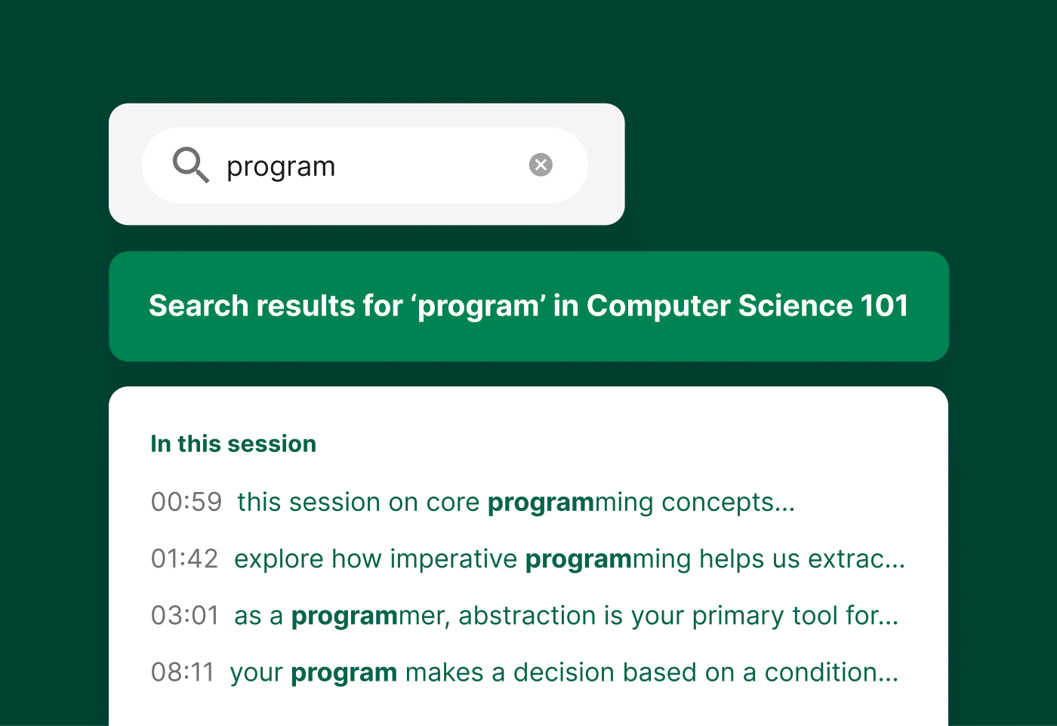Clear the search field with the X icon
1057x726 pixels.
(x=541, y=165)
